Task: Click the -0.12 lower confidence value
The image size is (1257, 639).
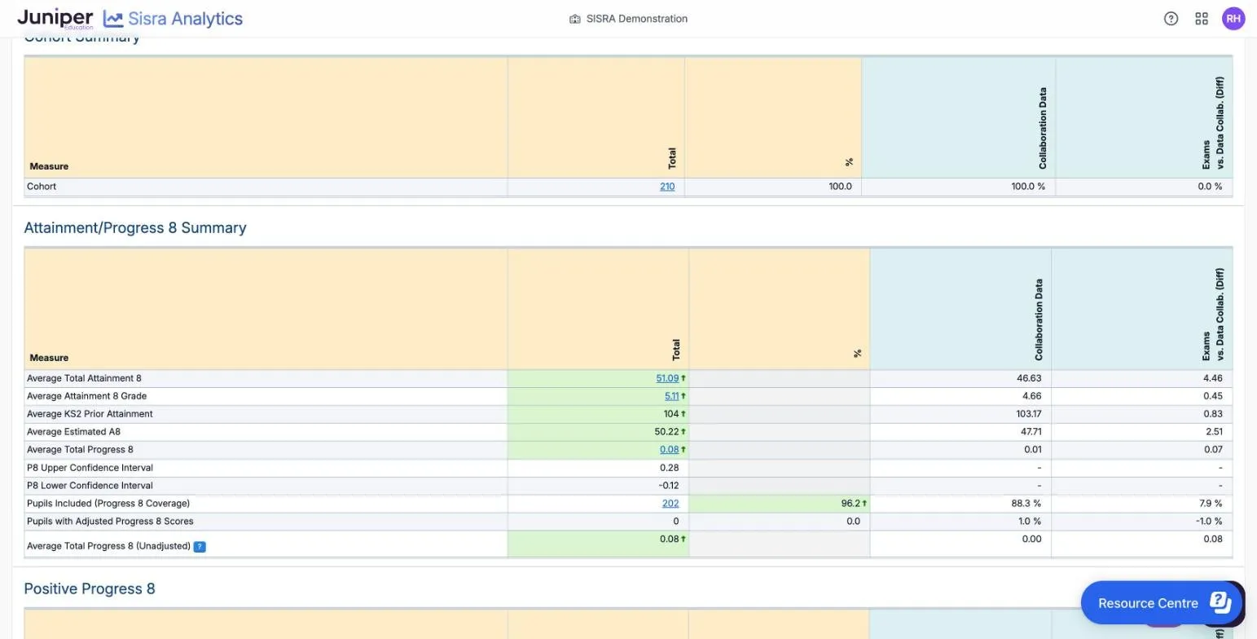Action: pyautogui.click(x=668, y=486)
